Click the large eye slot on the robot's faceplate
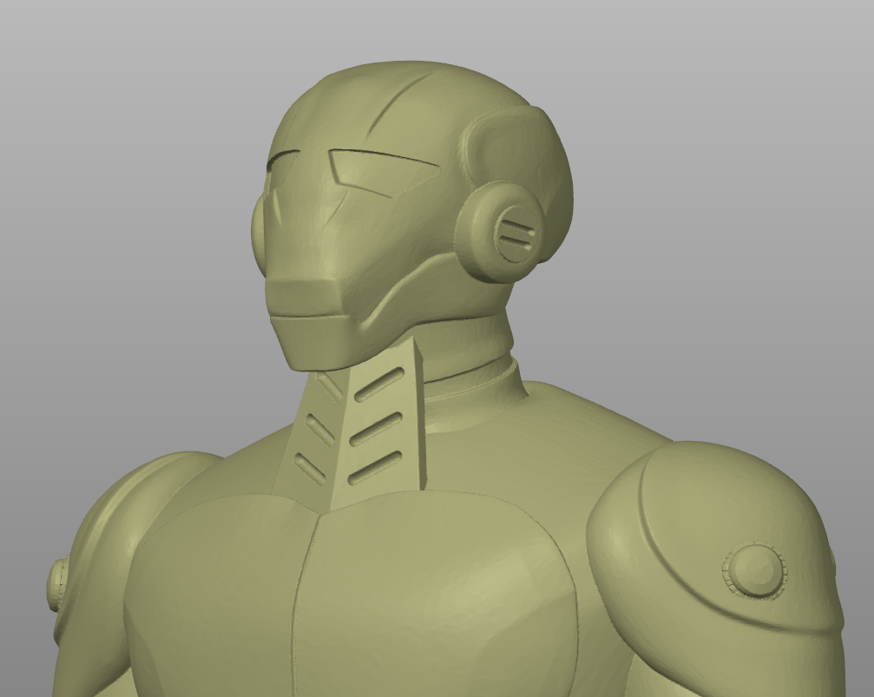This screenshot has width=874, height=697. click(x=383, y=172)
